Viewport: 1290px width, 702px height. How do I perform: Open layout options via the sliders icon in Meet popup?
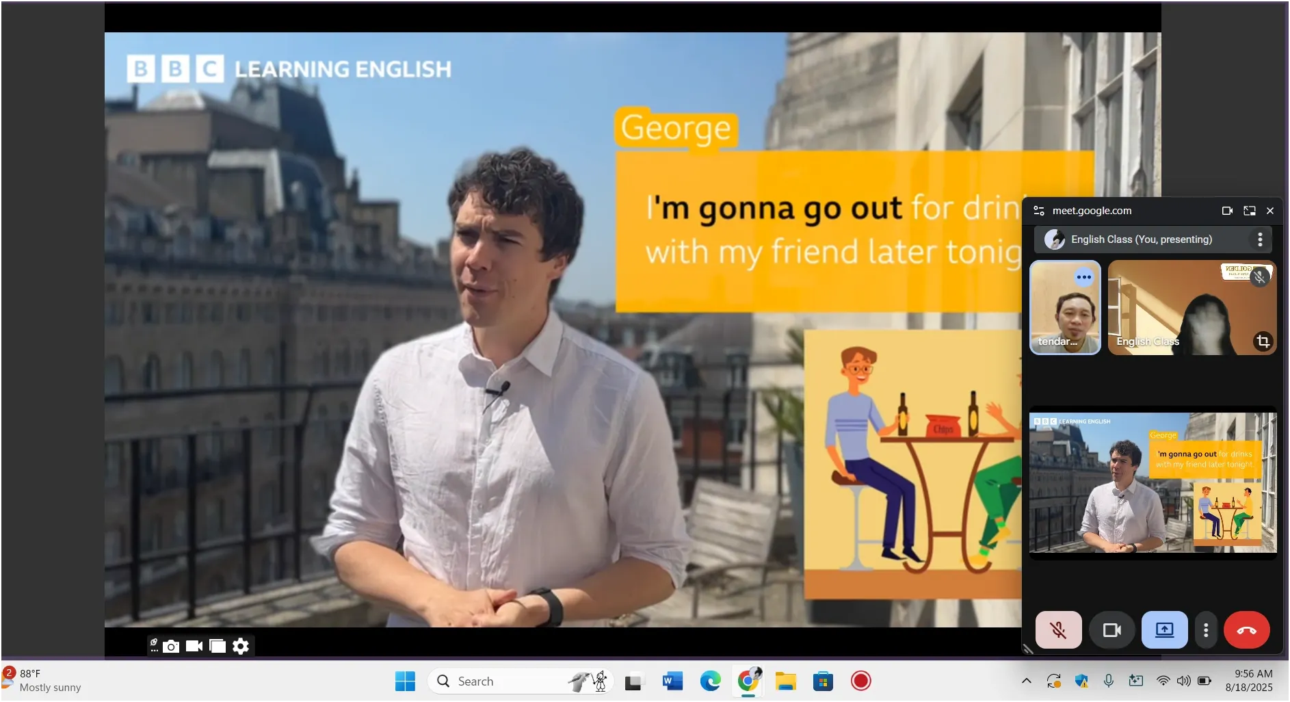click(1038, 211)
